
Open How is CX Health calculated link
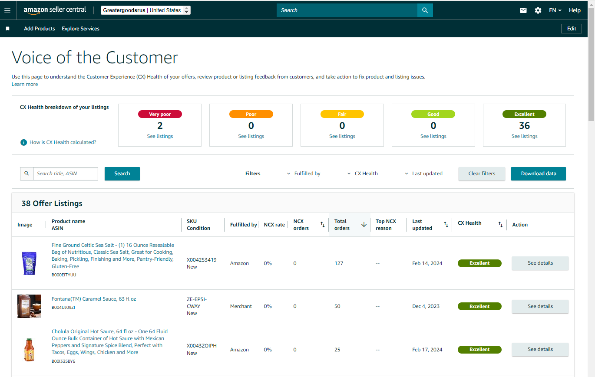coord(63,142)
